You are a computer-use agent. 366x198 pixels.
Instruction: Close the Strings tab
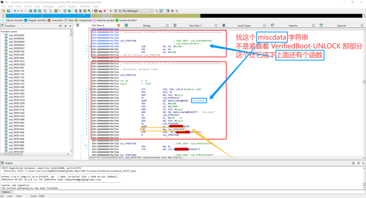tap(167, 26)
